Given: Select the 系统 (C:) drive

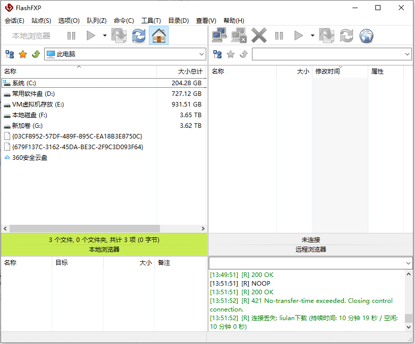Looking at the screenshot, I should click(104, 83).
